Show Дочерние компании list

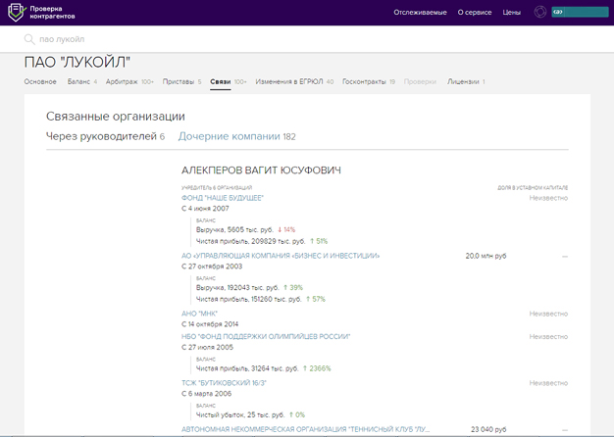(x=237, y=136)
